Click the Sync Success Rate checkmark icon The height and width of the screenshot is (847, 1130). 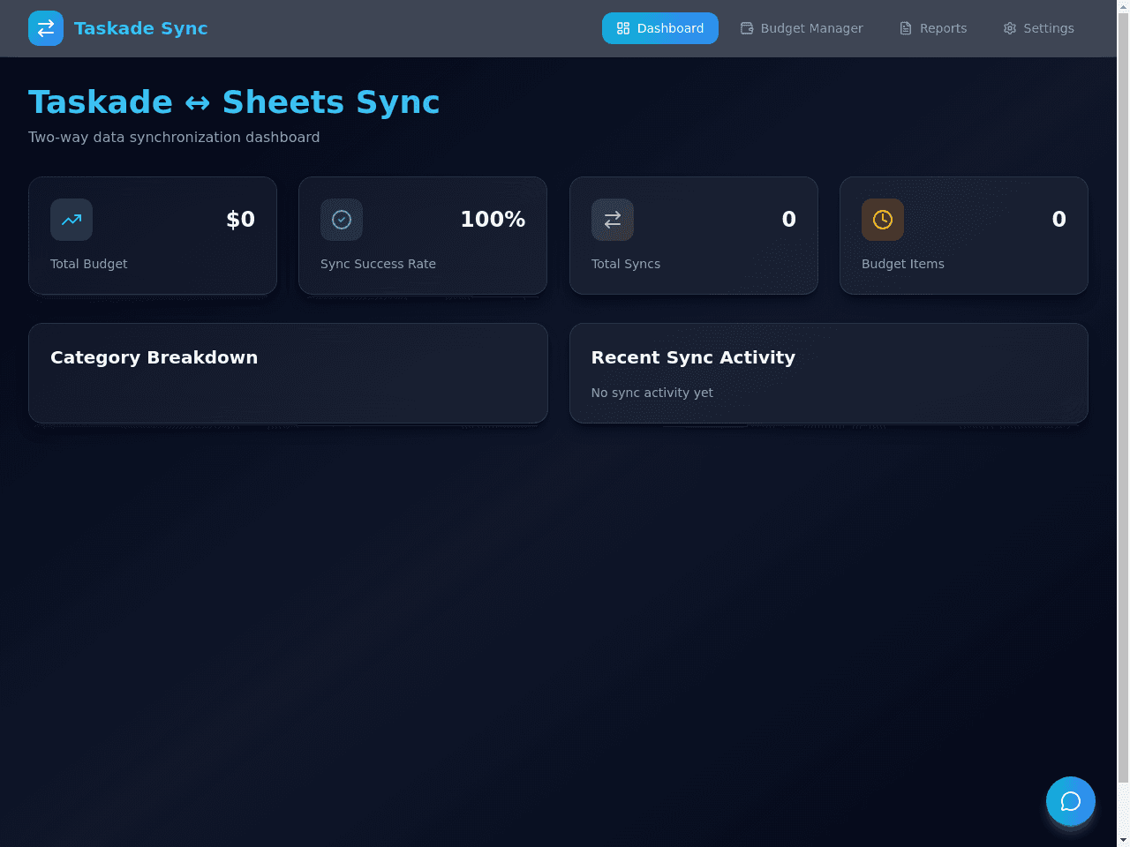(342, 220)
